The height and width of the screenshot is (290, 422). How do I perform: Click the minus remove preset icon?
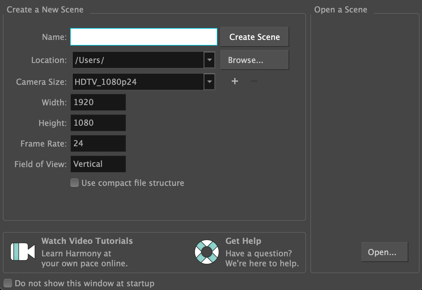(x=254, y=81)
